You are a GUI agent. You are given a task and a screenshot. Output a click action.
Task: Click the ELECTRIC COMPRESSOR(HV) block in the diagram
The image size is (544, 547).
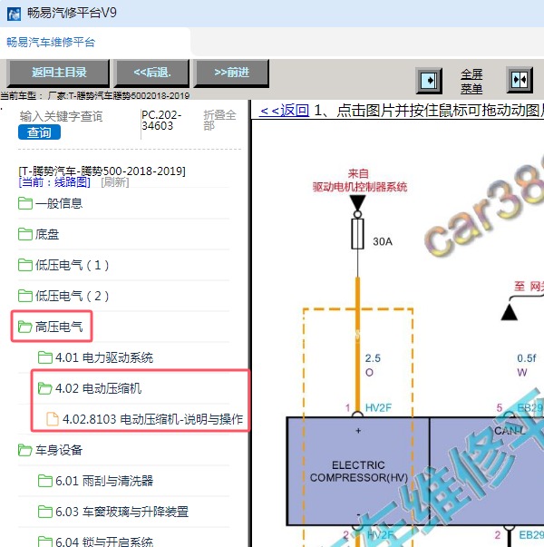coord(358,471)
